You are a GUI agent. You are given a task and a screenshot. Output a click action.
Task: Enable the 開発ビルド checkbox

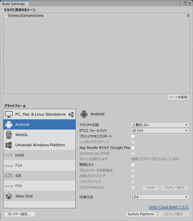tap(133, 165)
